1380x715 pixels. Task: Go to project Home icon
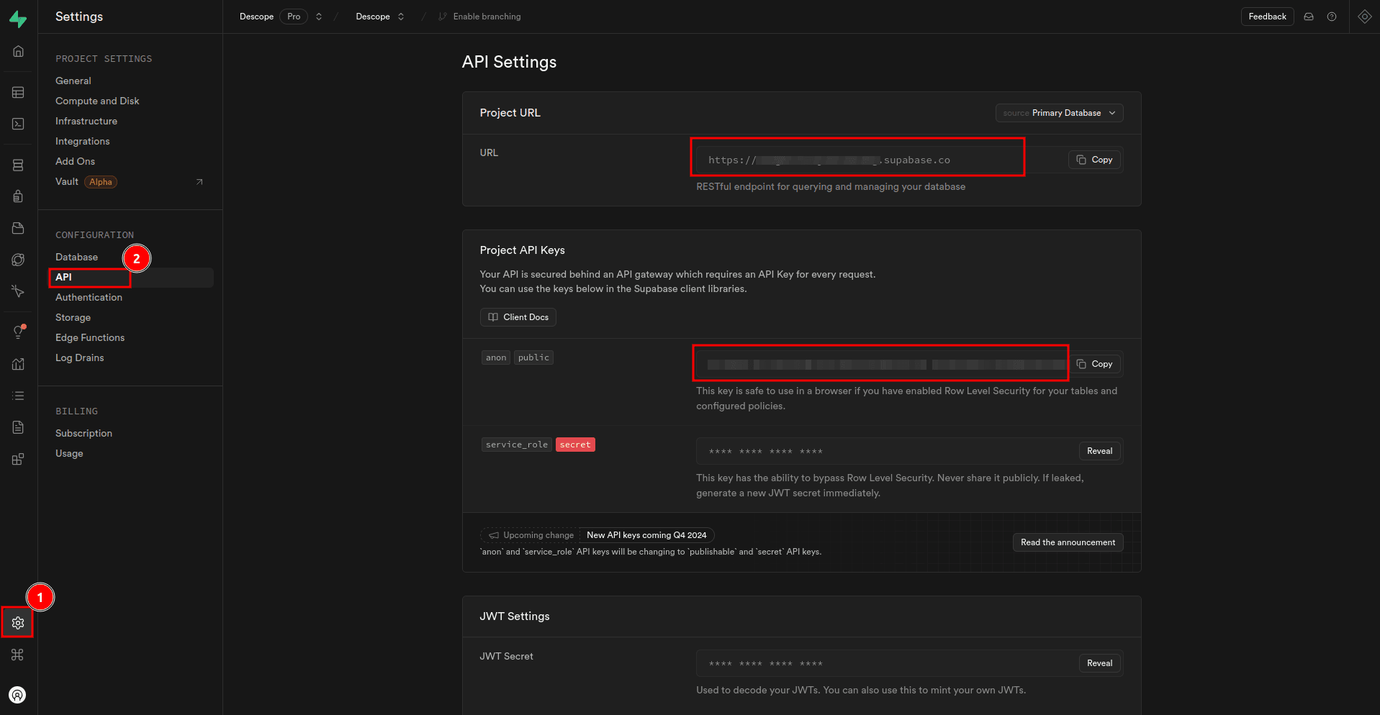(18, 51)
